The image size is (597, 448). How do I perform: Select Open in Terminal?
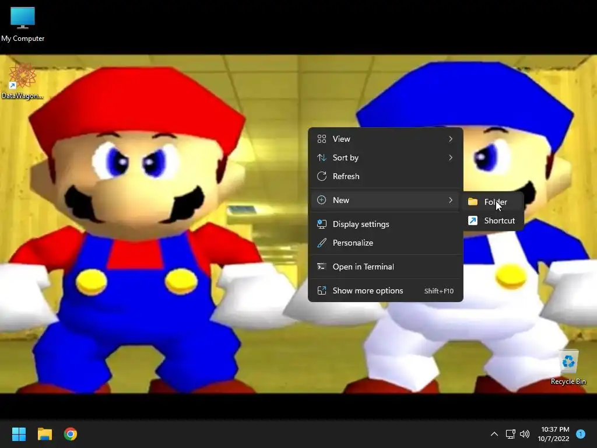click(x=385, y=267)
